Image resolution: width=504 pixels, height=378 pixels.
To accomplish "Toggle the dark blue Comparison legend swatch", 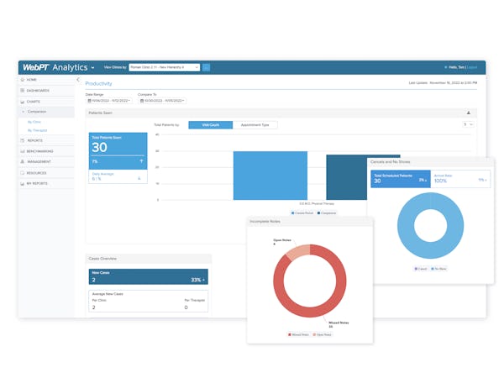I will (319, 213).
